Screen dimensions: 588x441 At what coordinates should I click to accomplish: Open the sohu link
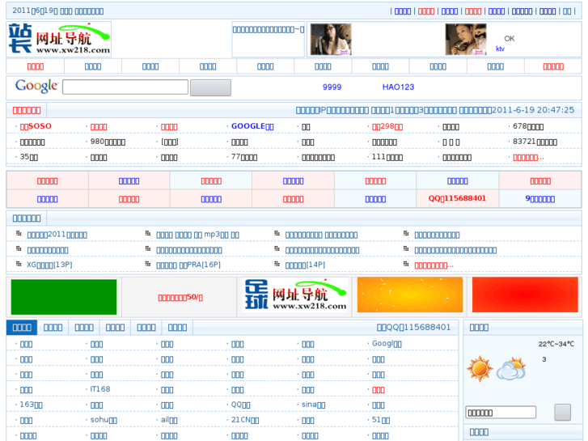pos(104,420)
